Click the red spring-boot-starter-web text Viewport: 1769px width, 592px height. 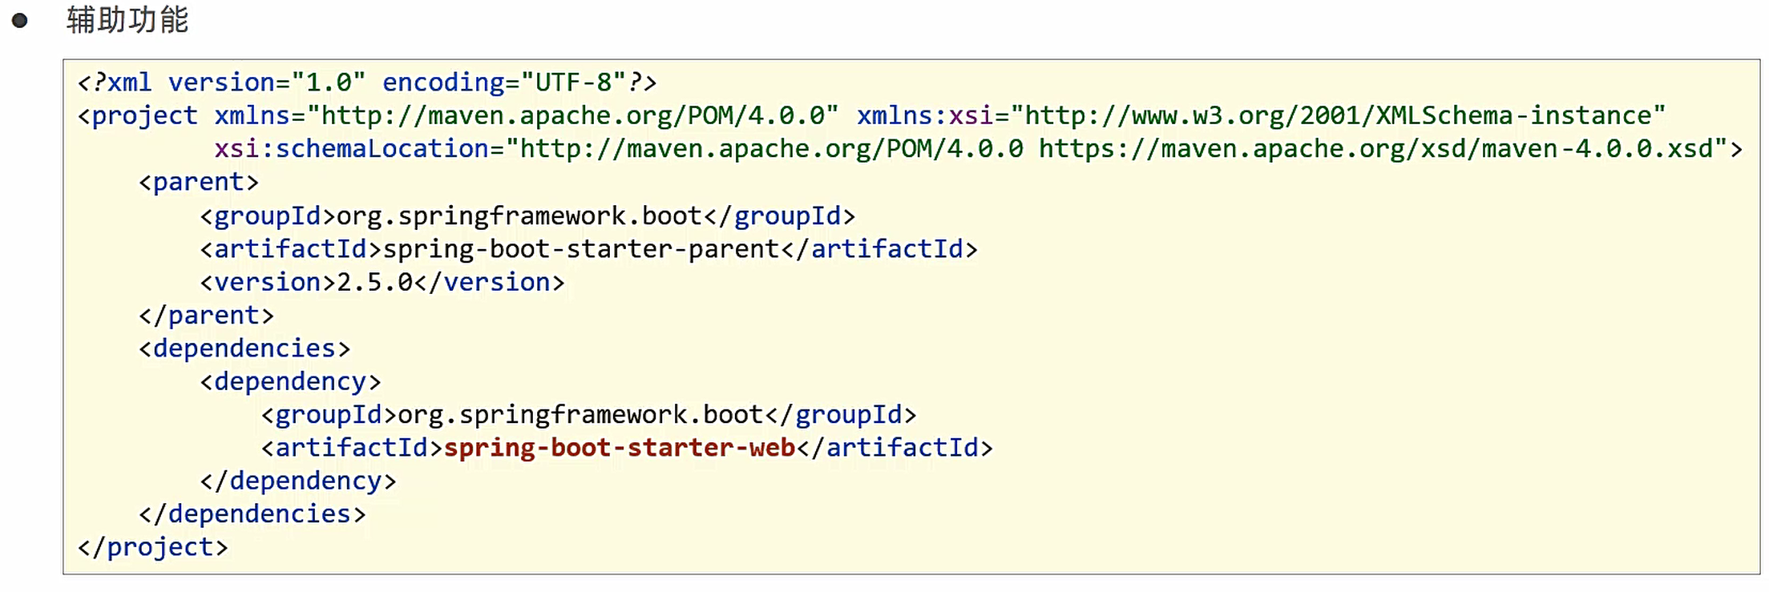point(620,448)
